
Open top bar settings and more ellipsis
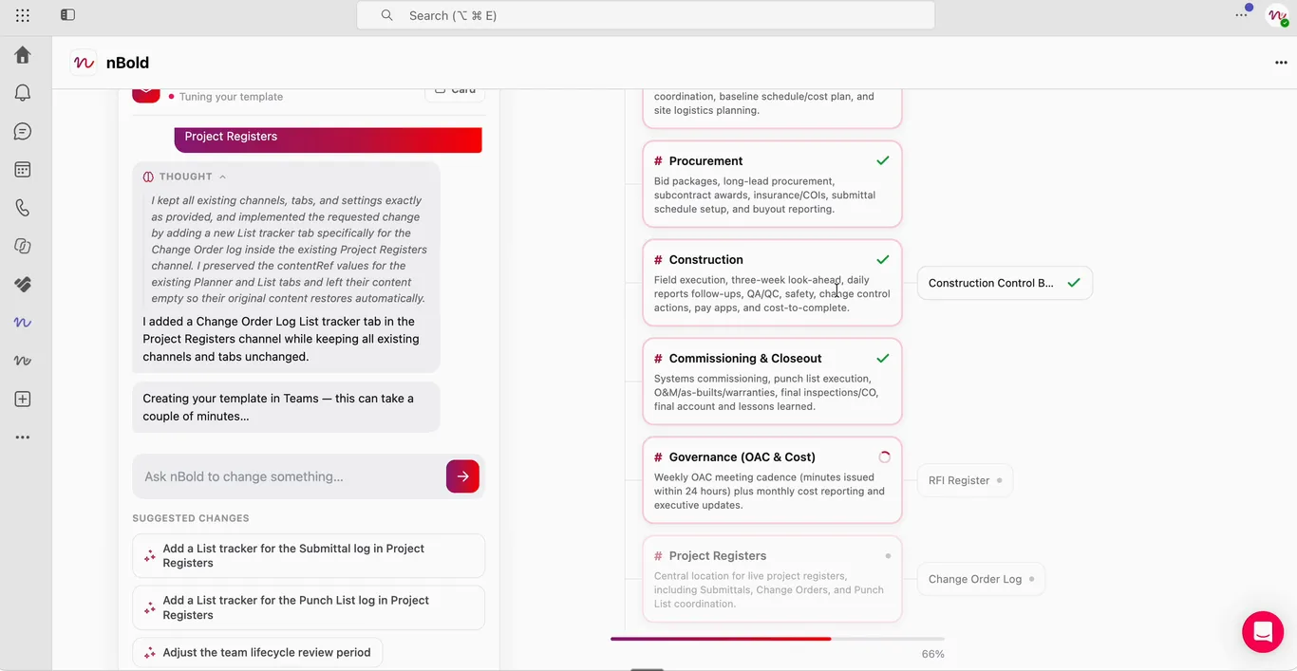(1241, 15)
